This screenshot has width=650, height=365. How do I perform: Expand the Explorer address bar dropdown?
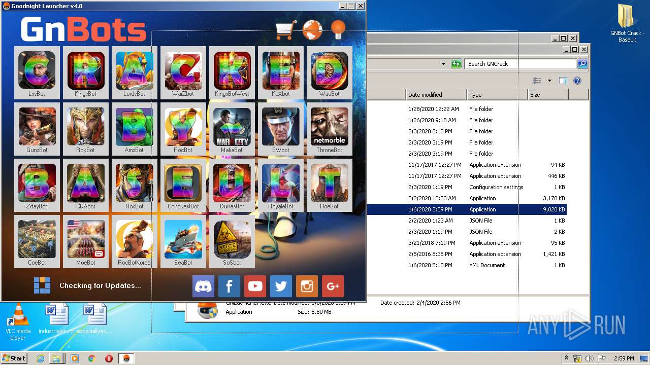[x=443, y=64]
